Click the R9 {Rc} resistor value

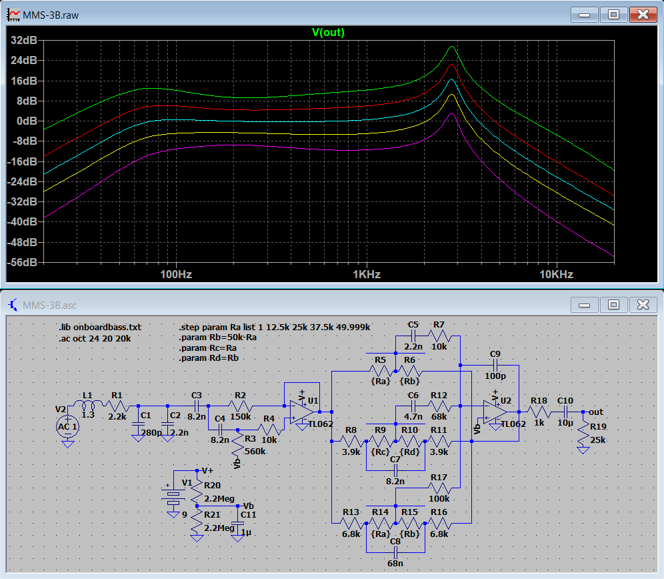coord(380,452)
